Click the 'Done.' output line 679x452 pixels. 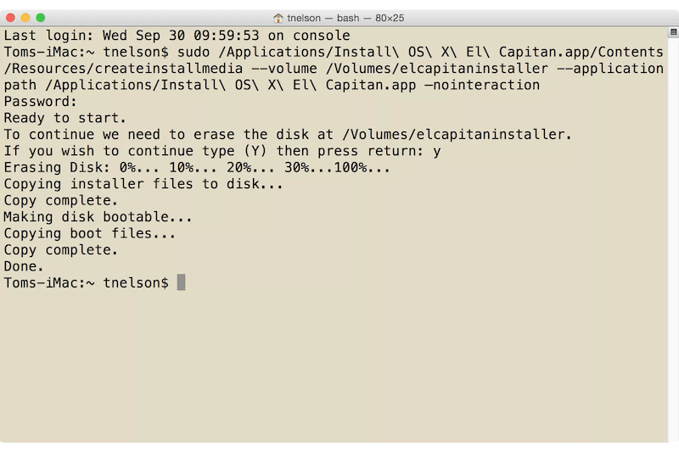pyautogui.click(x=24, y=266)
